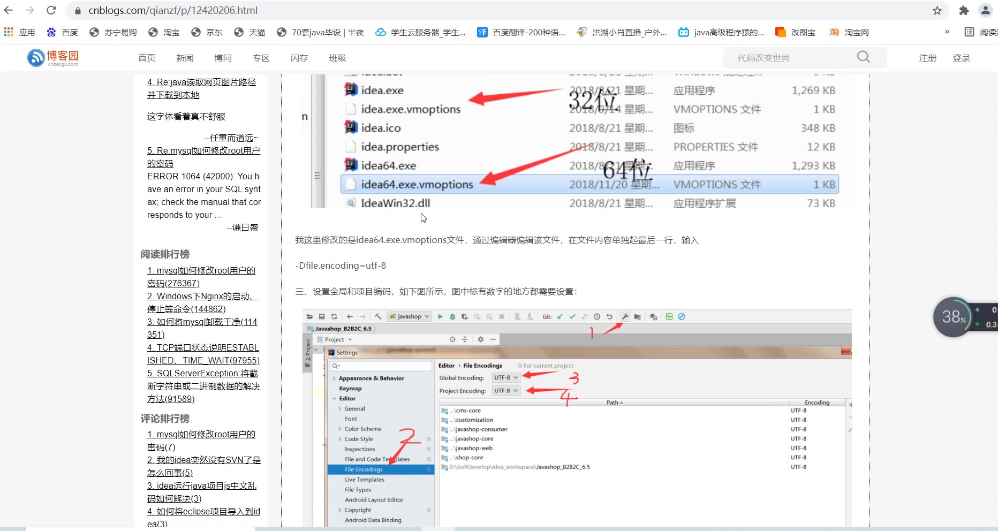This screenshot has height=531, width=998.
Task: Go back to the previous page
Action: [9, 10]
